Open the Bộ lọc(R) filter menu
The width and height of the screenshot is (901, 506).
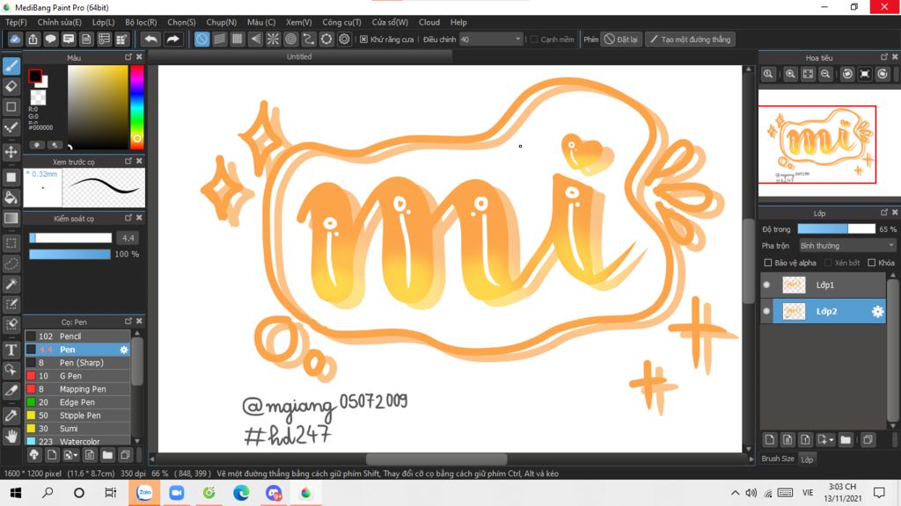(x=141, y=22)
